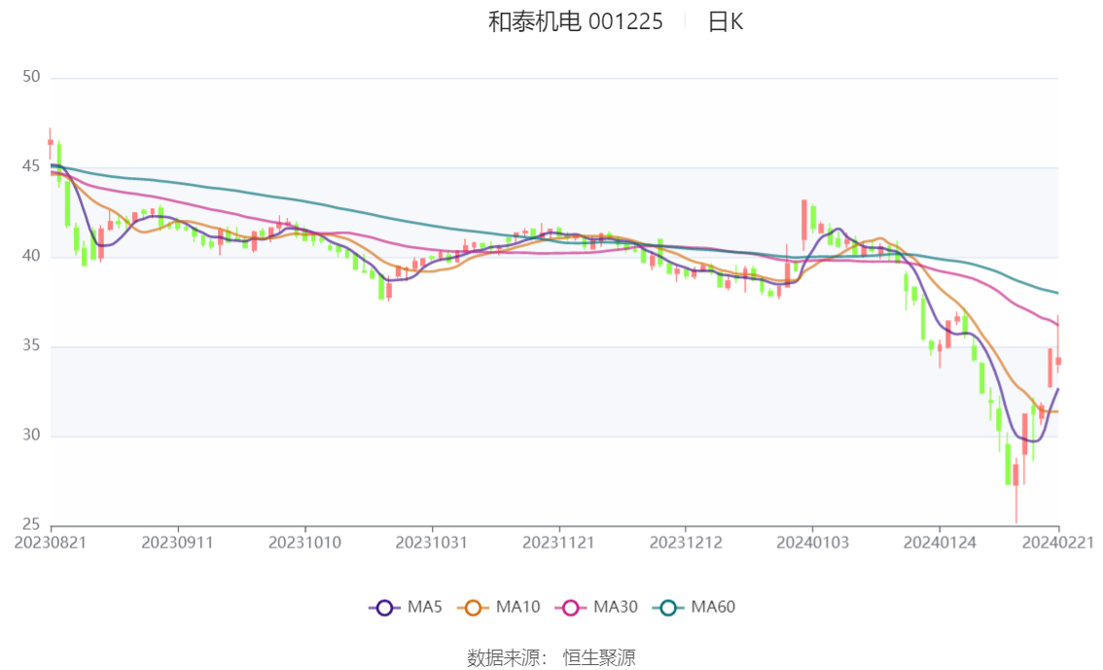Hide the MA60 moving average line

pyautogui.click(x=694, y=608)
